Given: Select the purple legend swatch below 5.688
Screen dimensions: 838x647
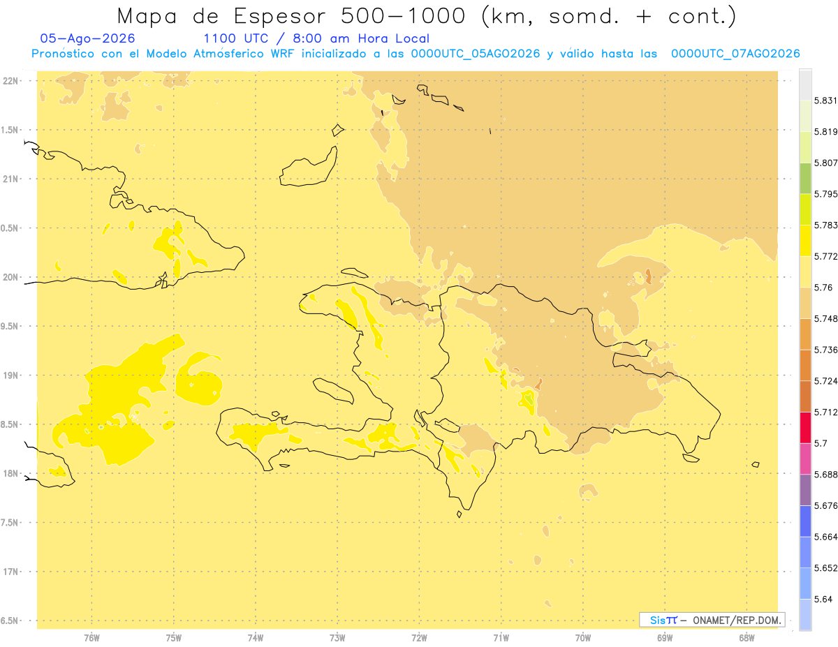Looking at the screenshot, I should (x=805, y=490).
